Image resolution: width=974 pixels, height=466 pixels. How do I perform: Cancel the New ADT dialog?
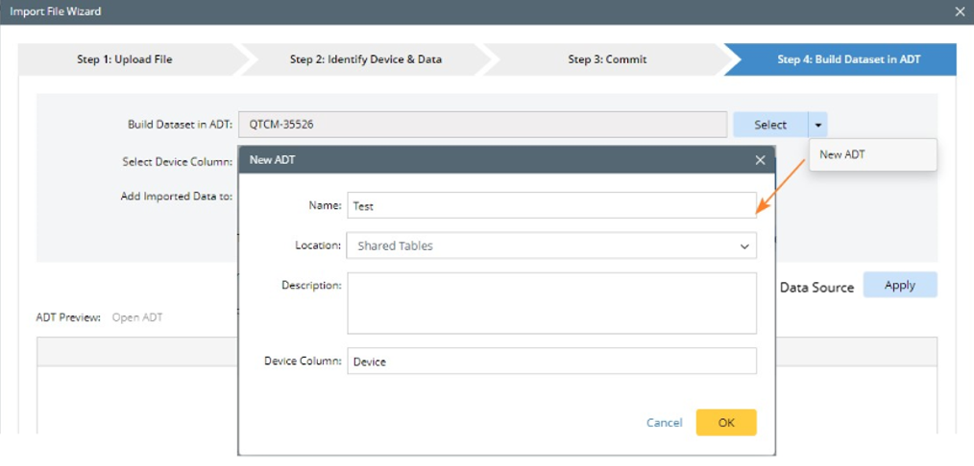pos(664,423)
